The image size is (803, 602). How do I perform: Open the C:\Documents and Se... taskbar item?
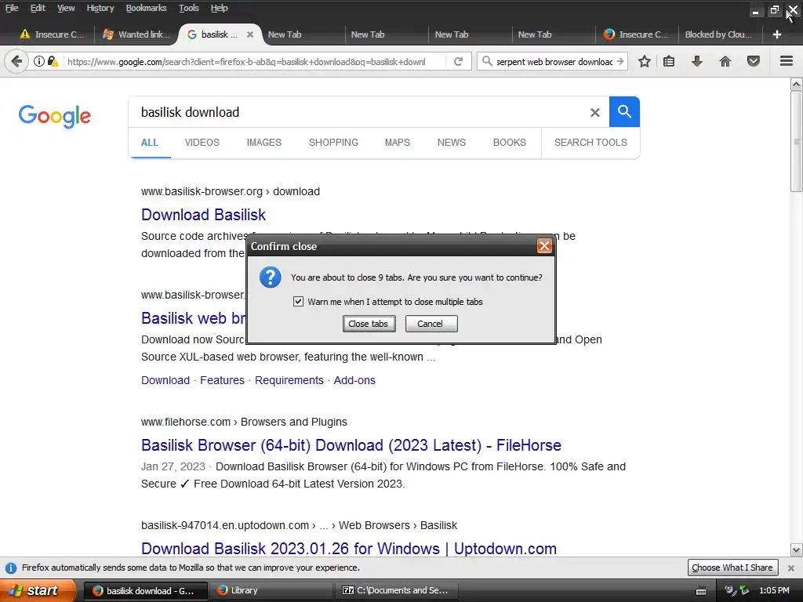397,590
